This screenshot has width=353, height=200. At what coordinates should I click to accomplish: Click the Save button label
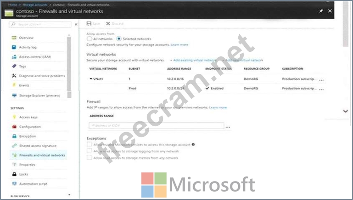pos(96,23)
